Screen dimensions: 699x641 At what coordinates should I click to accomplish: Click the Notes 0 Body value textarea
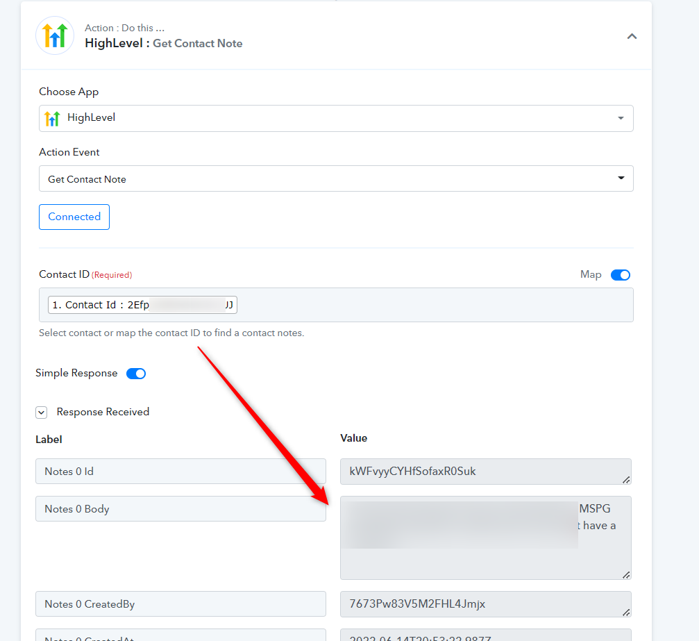click(485, 538)
